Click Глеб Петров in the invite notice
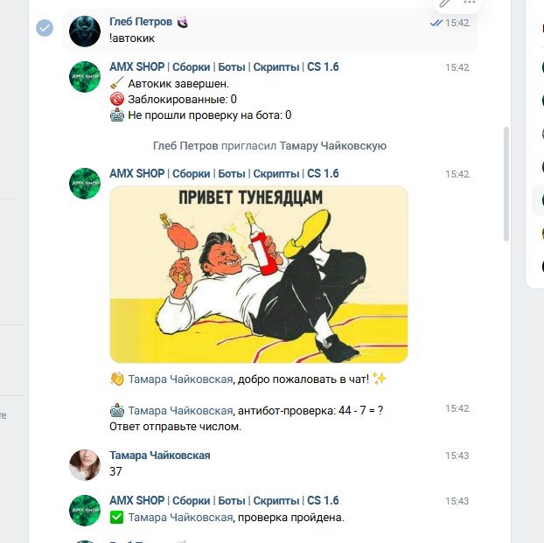Viewport: 544px width, 543px height. click(x=185, y=146)
